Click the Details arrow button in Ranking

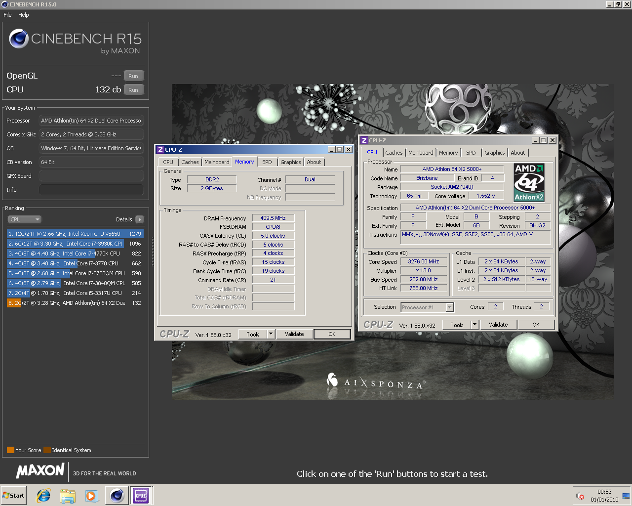(140, 219)
